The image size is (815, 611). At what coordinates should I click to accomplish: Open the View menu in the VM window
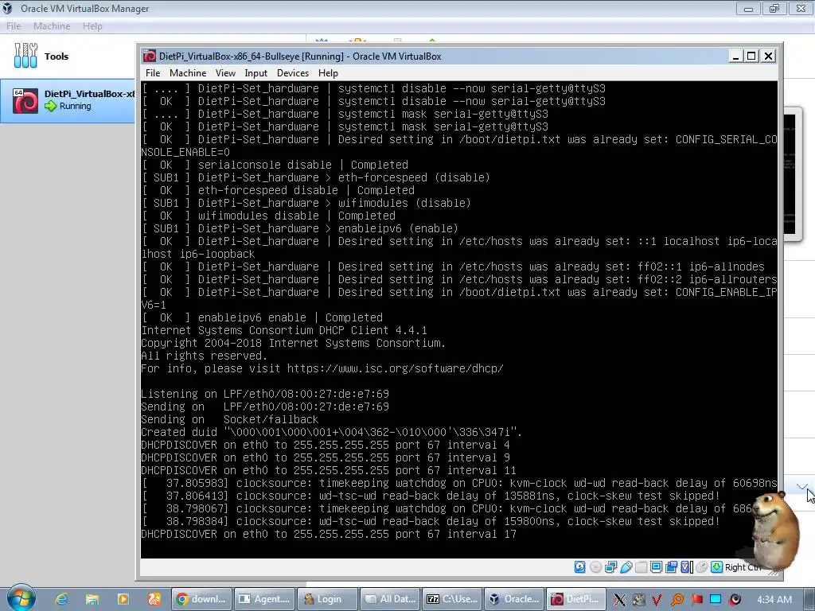(x=225, y=73)
